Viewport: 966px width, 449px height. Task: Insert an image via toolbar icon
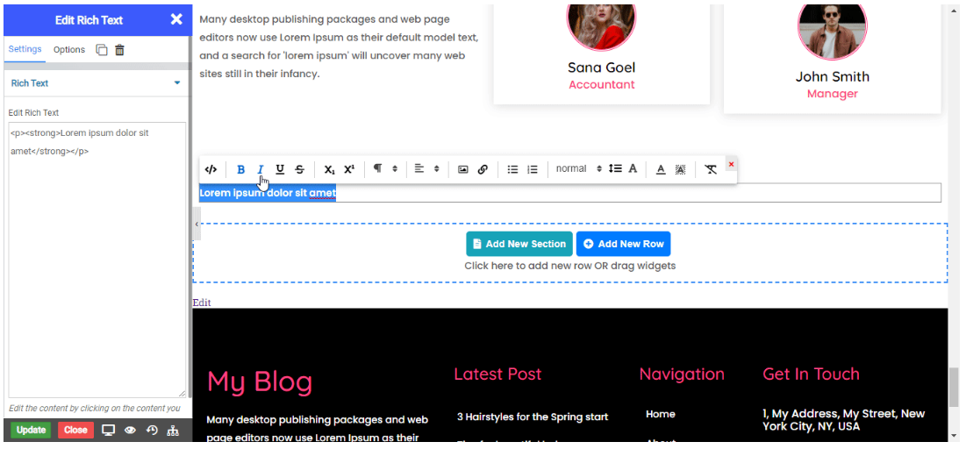463,169
